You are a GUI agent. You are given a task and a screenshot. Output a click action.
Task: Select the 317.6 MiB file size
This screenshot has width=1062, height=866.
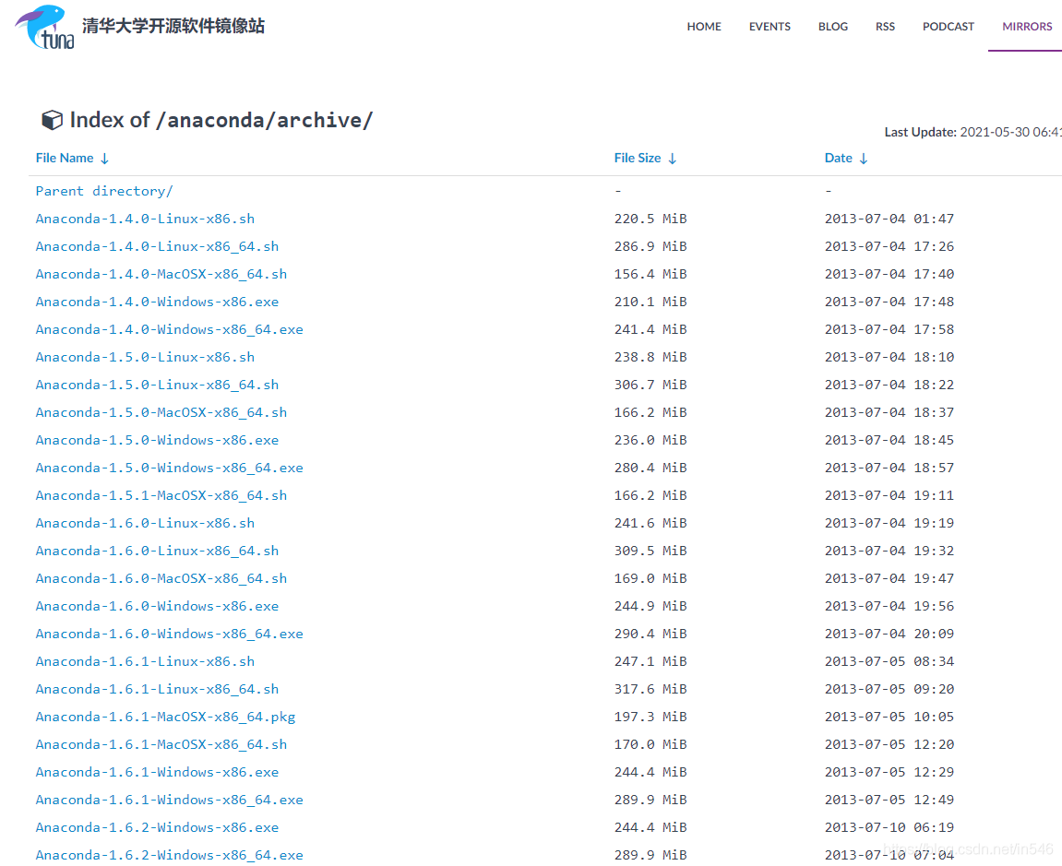pos(650,689)
